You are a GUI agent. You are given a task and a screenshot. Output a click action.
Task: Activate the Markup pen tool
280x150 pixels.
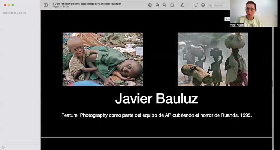point(182,5)
